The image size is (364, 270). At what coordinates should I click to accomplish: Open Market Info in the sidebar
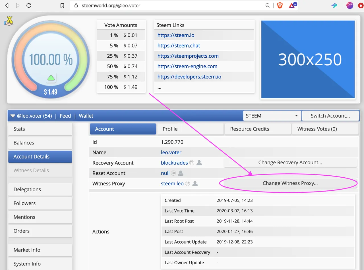point(40,250)
